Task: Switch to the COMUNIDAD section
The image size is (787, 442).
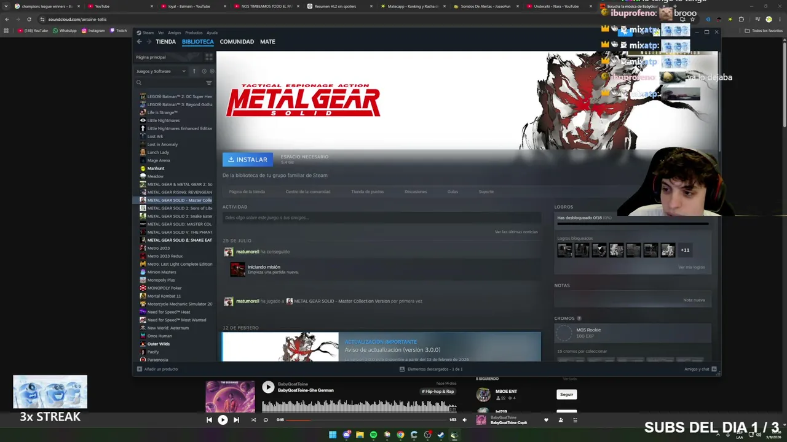Action: pyautogui.click(x=237, y=42)
